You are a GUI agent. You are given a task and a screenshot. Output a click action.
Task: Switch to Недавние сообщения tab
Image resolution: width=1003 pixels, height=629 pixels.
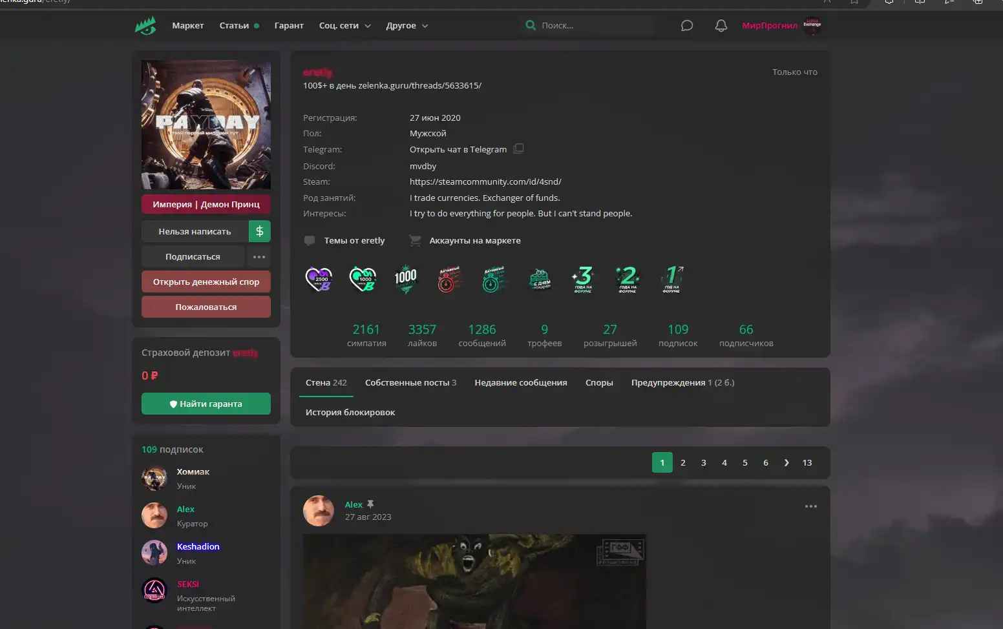[521, 382]
